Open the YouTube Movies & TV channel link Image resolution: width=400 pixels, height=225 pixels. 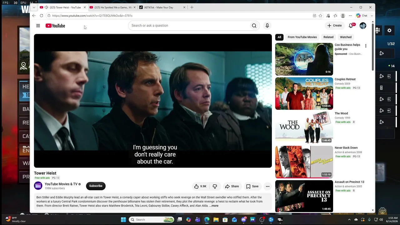(x=61, y=184)
